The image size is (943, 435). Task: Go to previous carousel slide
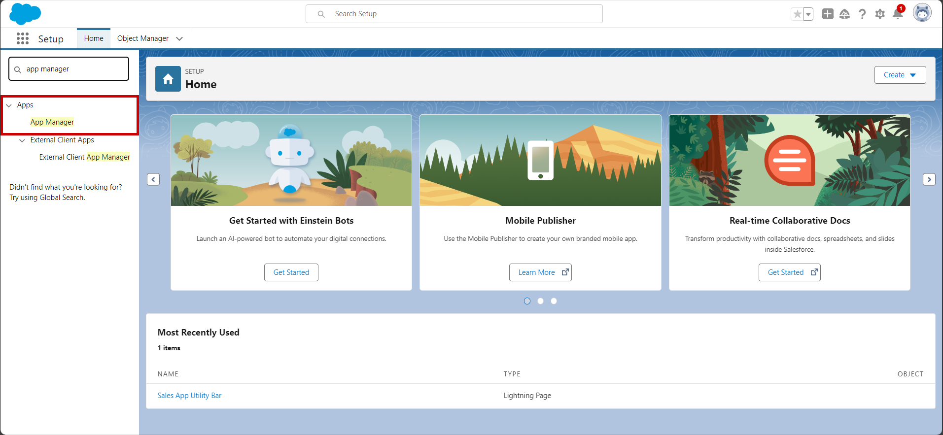coord(153,179)
